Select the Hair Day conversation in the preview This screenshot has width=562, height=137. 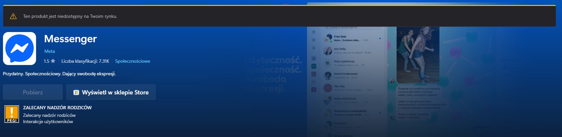pyautogui.click(x=351, y=88)
